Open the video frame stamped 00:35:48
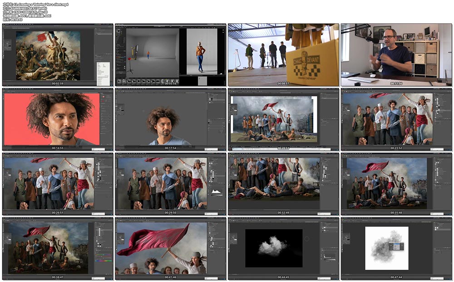The width and height of the screenshot is (454, 282). (x=396, y=184)
